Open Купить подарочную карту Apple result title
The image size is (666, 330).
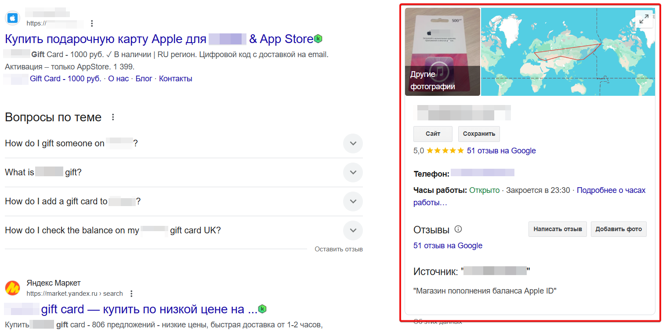point(159,39)
